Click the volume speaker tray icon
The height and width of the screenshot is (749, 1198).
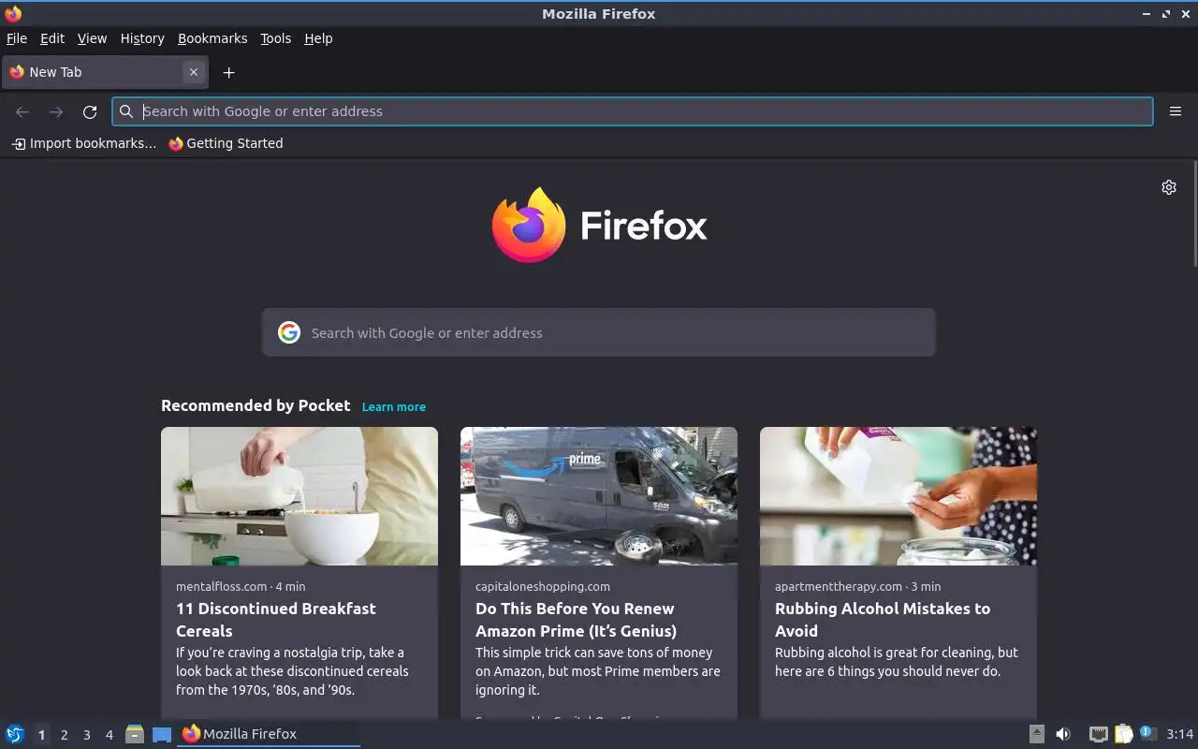pyautogui.click(x=1063, y=734)
